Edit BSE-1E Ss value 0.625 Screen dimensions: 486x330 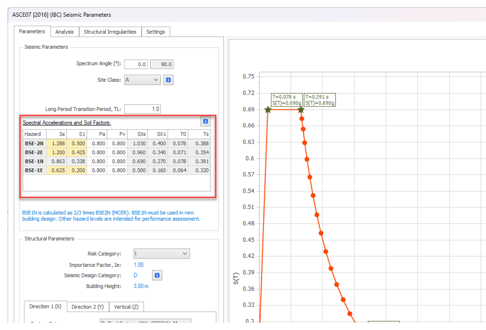tap(56, 171)
